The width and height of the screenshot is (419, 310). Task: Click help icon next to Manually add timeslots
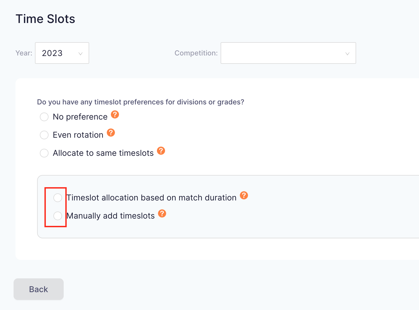point(162,213)
